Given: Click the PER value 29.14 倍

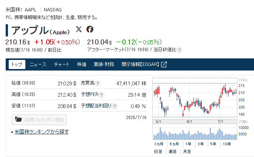Looking at the screenshot, I should 137,95.
